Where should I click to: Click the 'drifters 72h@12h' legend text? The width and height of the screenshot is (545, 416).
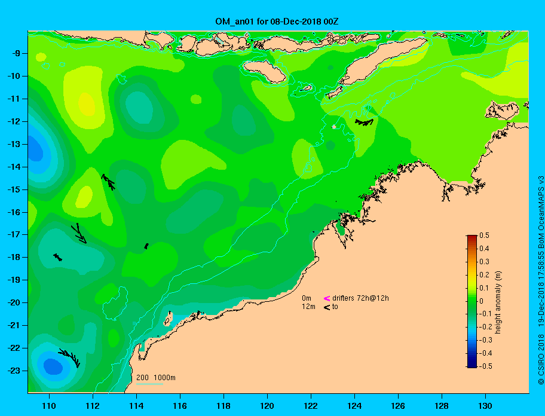point(360,298)
